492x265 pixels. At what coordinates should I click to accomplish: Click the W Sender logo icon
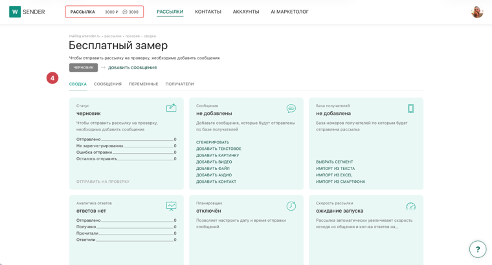[x=15, y=12]
